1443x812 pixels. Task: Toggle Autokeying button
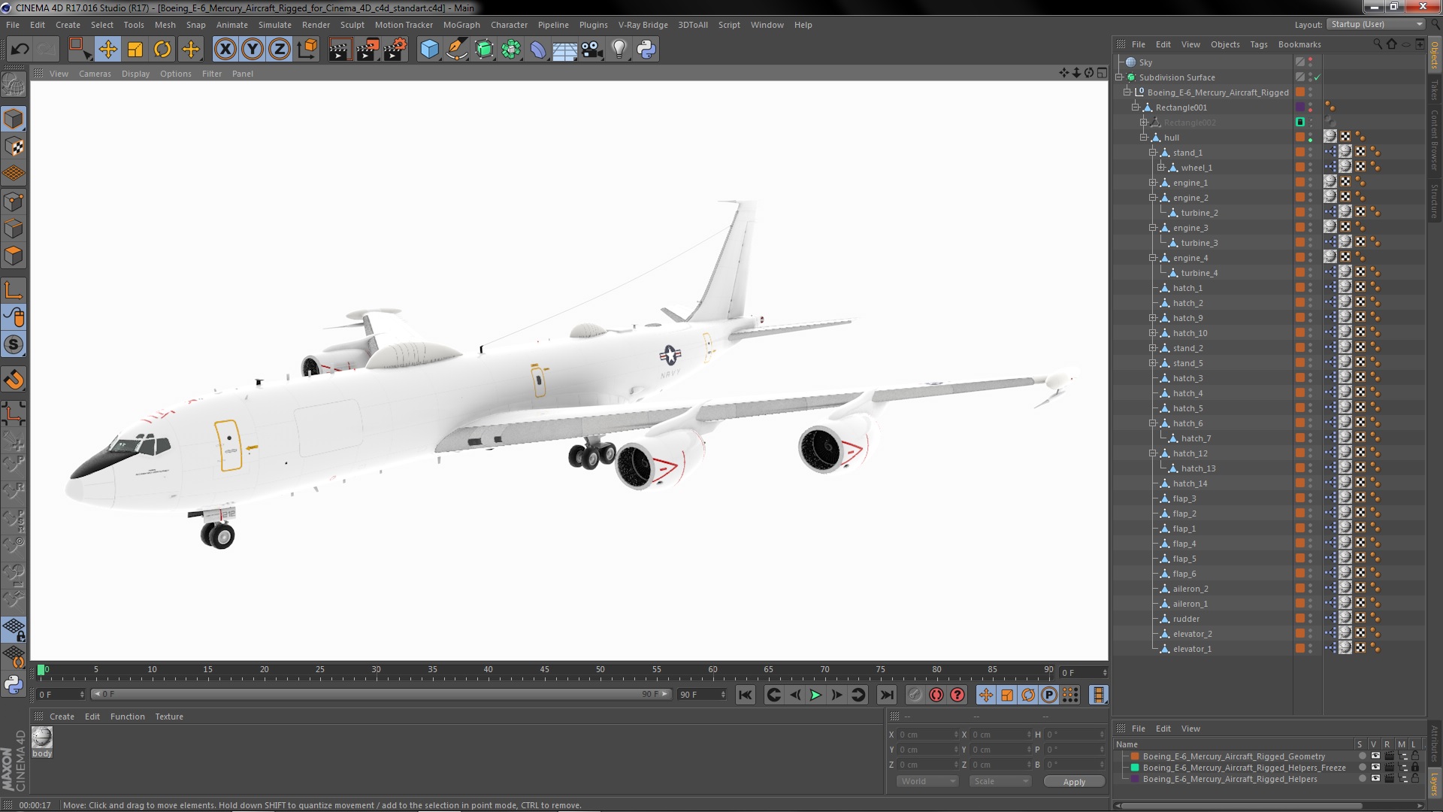(936, 695)
